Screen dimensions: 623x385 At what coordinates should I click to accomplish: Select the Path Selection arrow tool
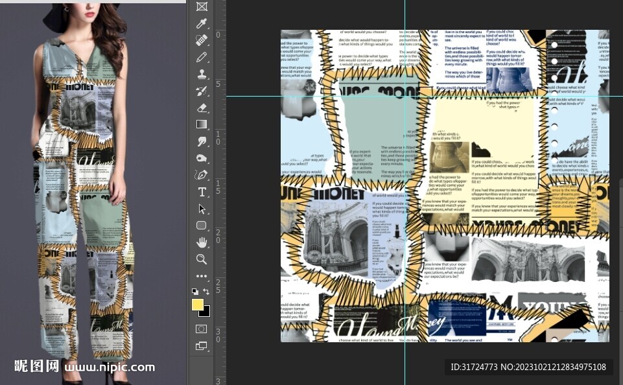click(x=202, y=209)
